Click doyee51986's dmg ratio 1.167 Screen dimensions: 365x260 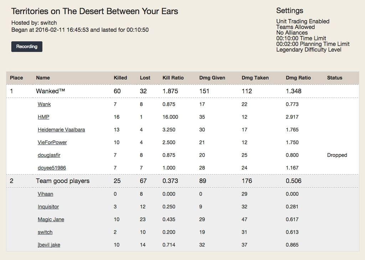292,168
